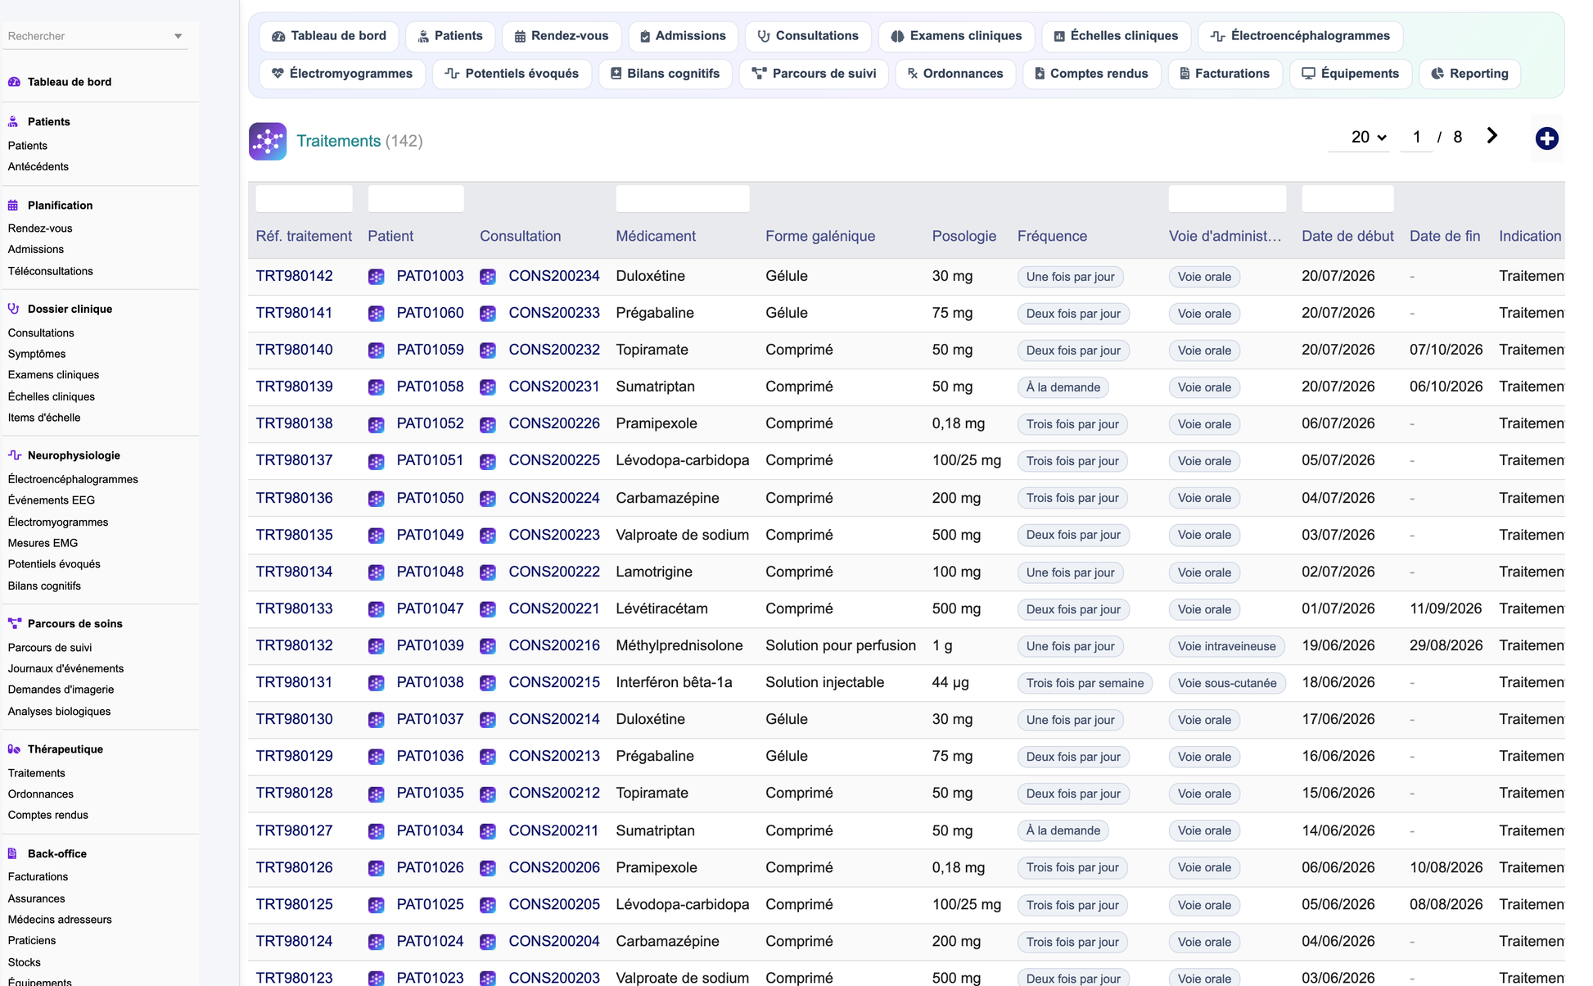The image size is (1593, 986).
Task: Click patient icon beside PAT01060
Action: [376, 314]
